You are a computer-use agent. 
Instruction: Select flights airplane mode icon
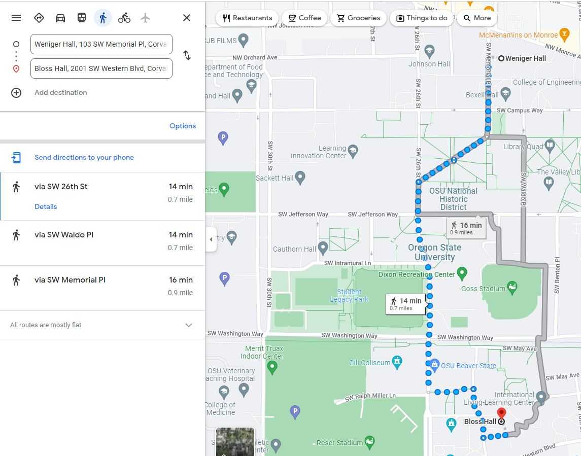145,18
